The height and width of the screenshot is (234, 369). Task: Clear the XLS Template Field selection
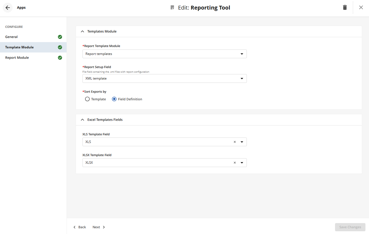235,142
